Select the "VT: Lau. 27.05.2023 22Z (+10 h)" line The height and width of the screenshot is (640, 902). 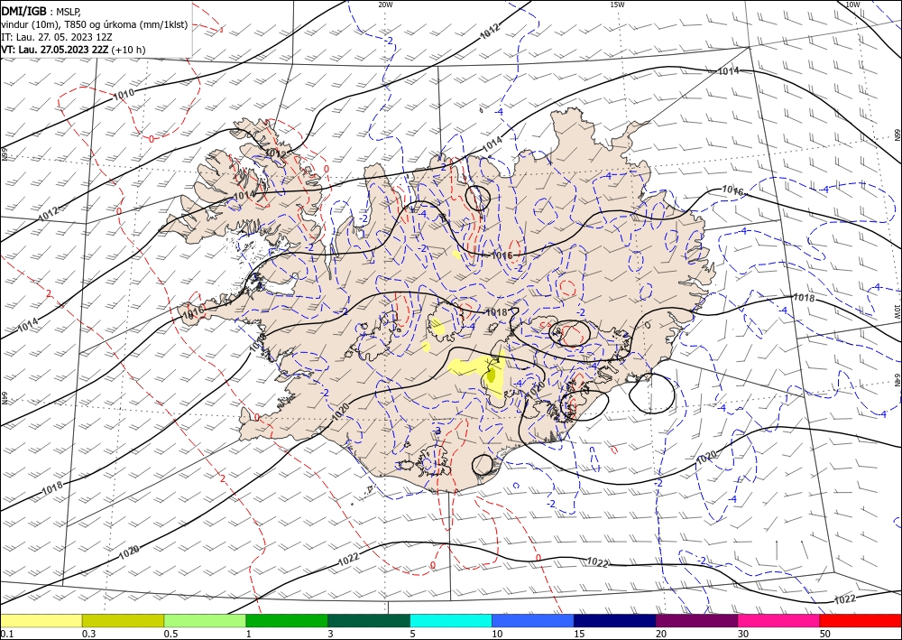[73, 50]
